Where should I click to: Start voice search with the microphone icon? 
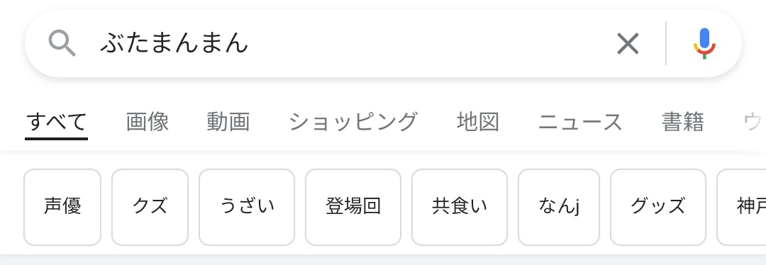tap(704, 43)
